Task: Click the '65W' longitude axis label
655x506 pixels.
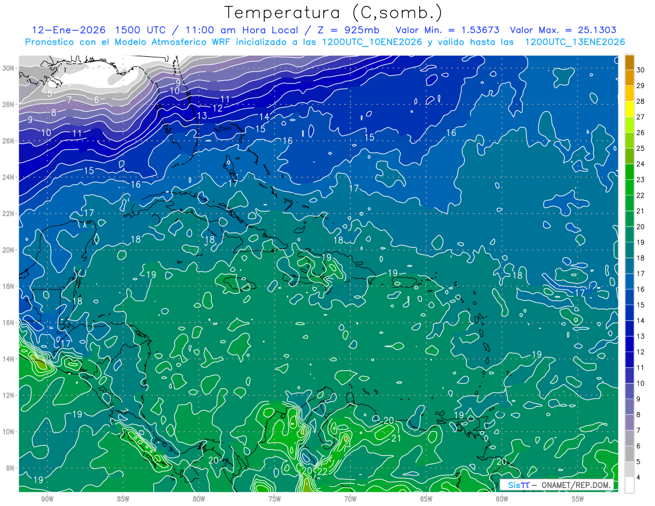Action: 426,499
